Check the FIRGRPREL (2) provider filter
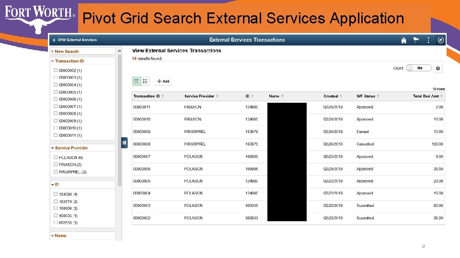Viewport: 460px width, 258px height. click(56, 172)
